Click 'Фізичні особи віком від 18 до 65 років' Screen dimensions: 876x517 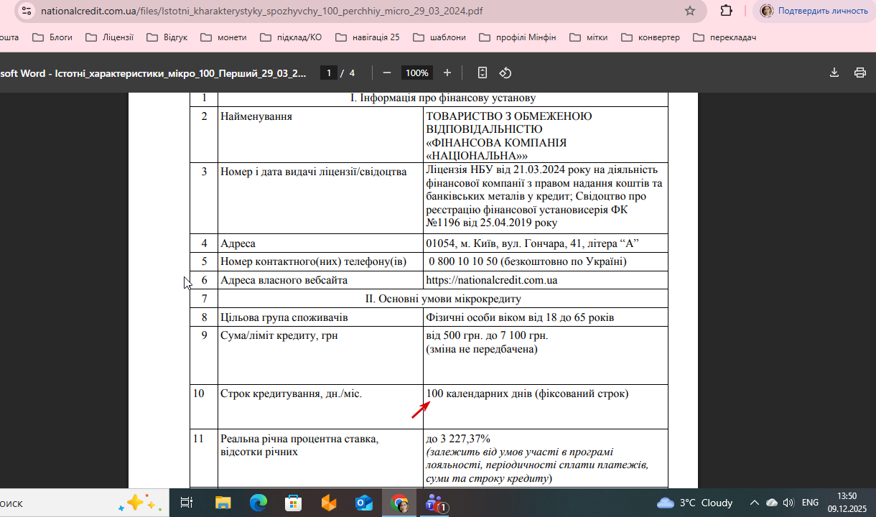tap(520, 317)
